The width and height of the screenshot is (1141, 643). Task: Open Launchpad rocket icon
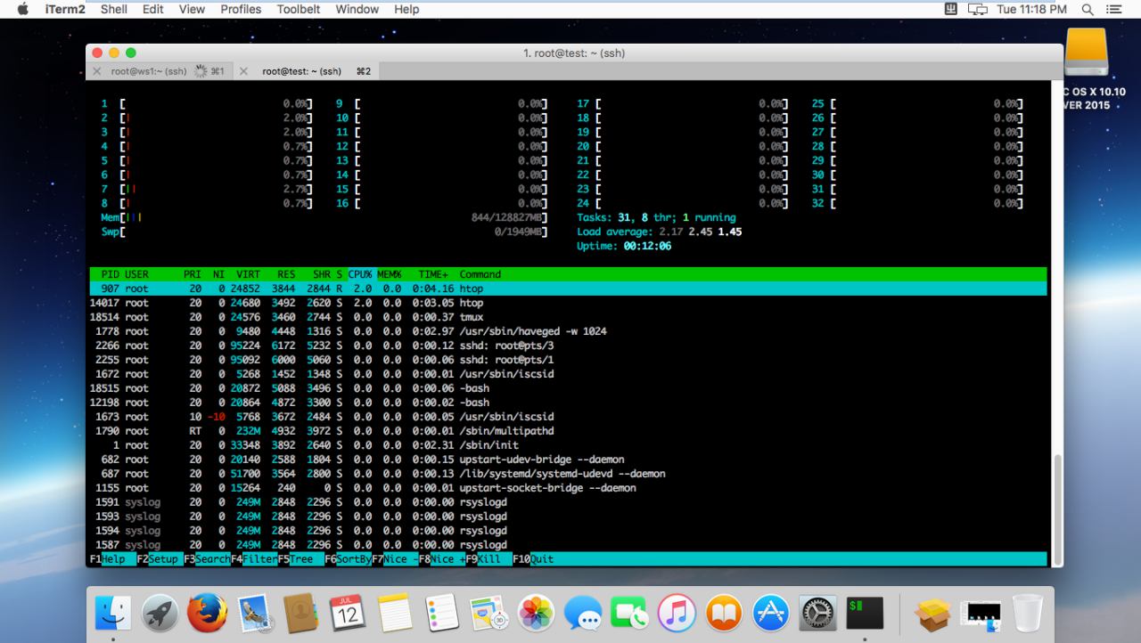[160, 614]
